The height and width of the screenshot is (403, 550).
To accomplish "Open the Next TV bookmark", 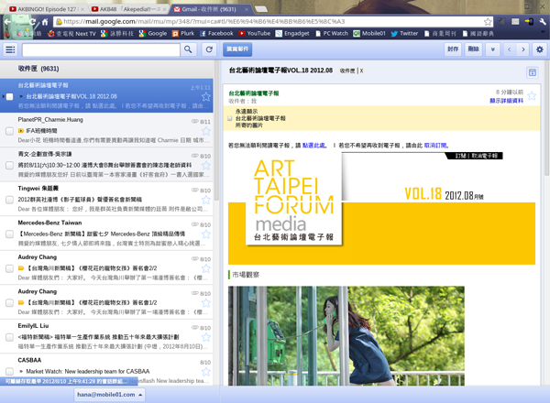I will [71, 33].
